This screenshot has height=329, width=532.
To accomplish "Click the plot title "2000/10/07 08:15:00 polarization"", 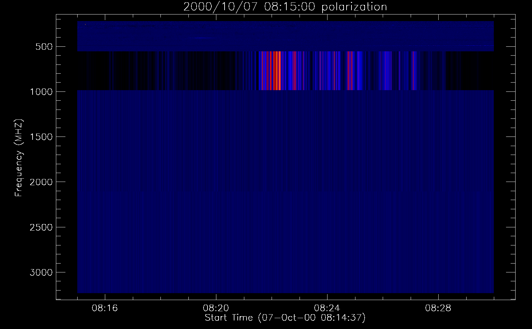I will point(285,7).
